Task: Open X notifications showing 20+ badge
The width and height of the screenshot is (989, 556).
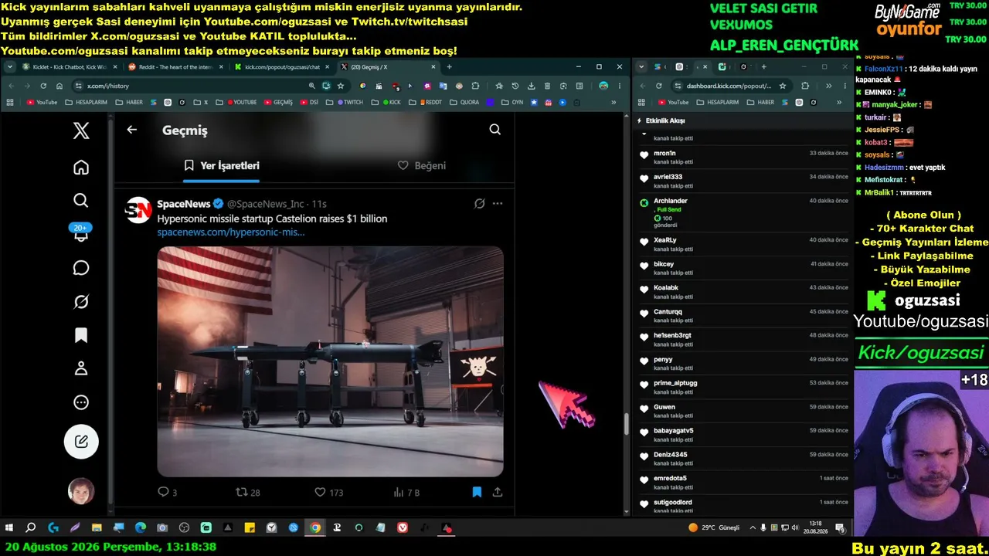Action: [x=81, y=233]
